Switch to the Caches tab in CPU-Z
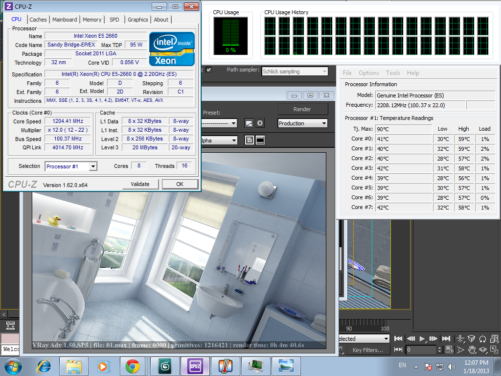Image resolution: width=501 pixels, height=376 pixels. pos(38,20)
